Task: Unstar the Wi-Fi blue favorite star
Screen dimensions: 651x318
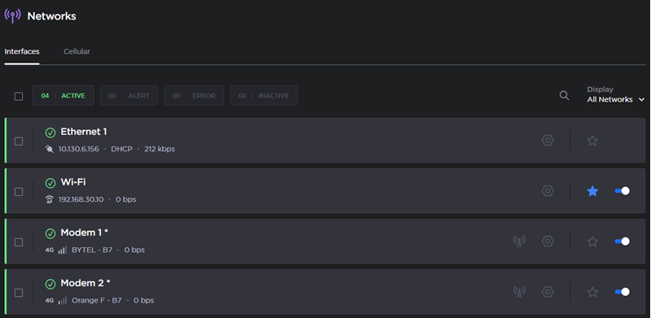Action: (x=592, y=191)
